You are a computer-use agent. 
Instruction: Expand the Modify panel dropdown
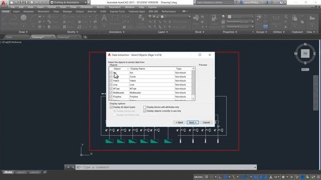[x=72, y=32]
